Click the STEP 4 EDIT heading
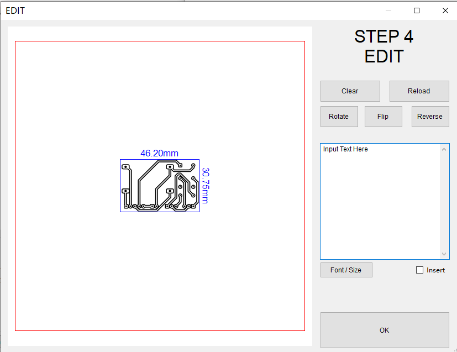The image size is (457, 352). [x=384, y=46]
